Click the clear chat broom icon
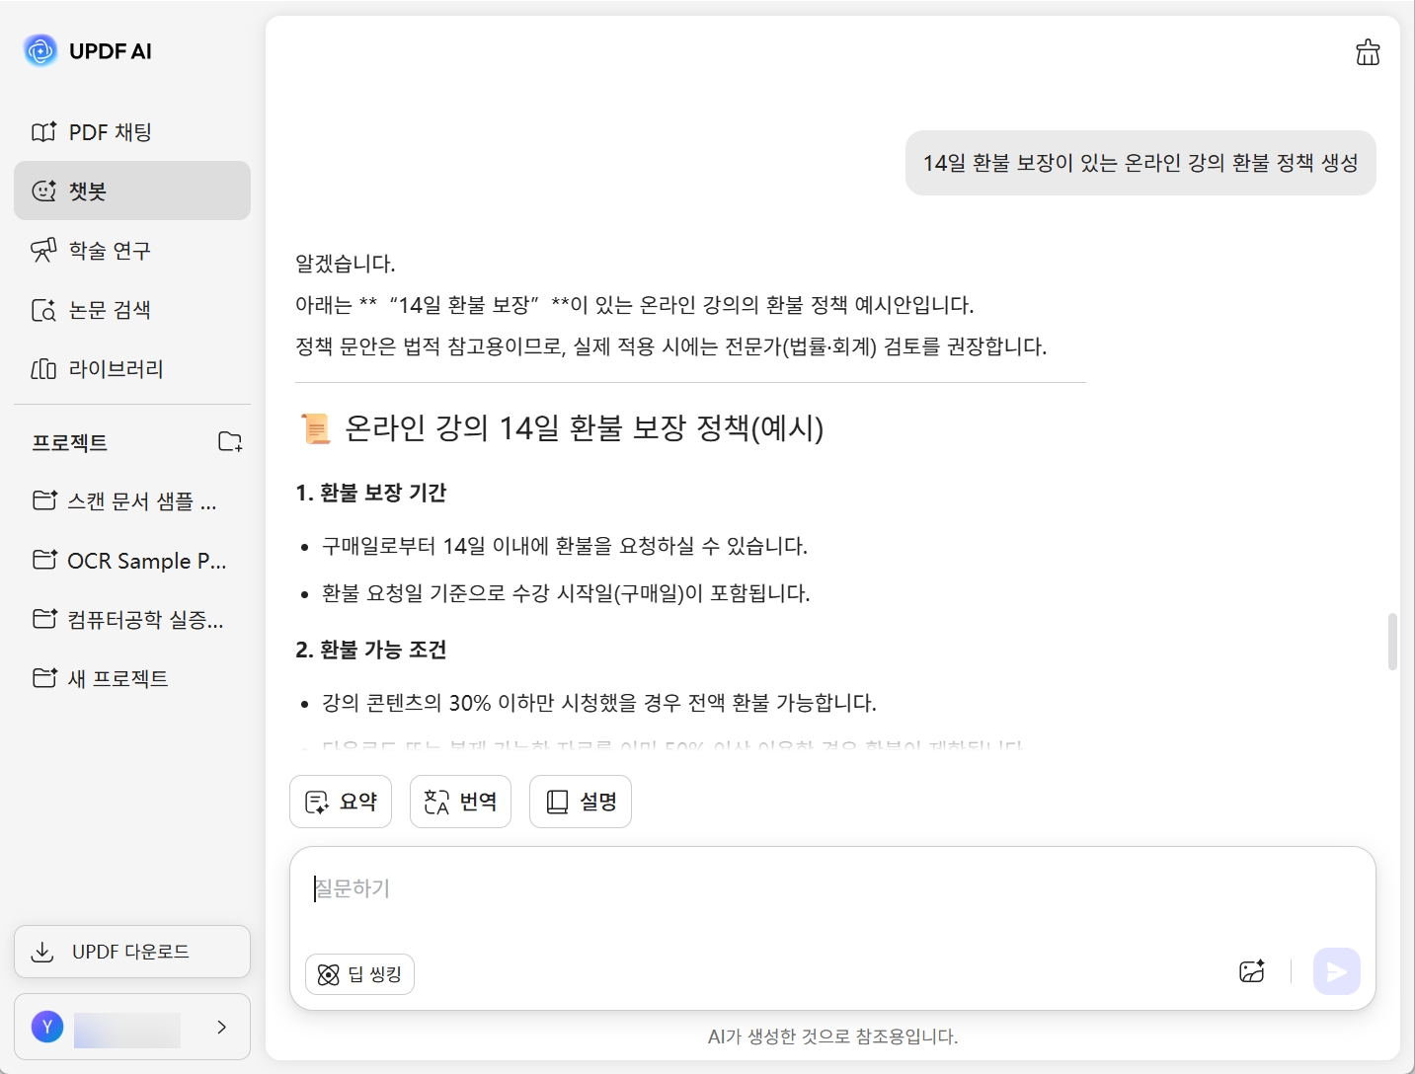 1368,52
